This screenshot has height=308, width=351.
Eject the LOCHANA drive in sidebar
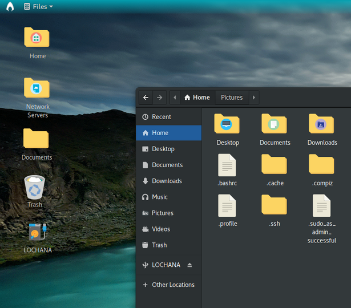[x=189, y=265]
